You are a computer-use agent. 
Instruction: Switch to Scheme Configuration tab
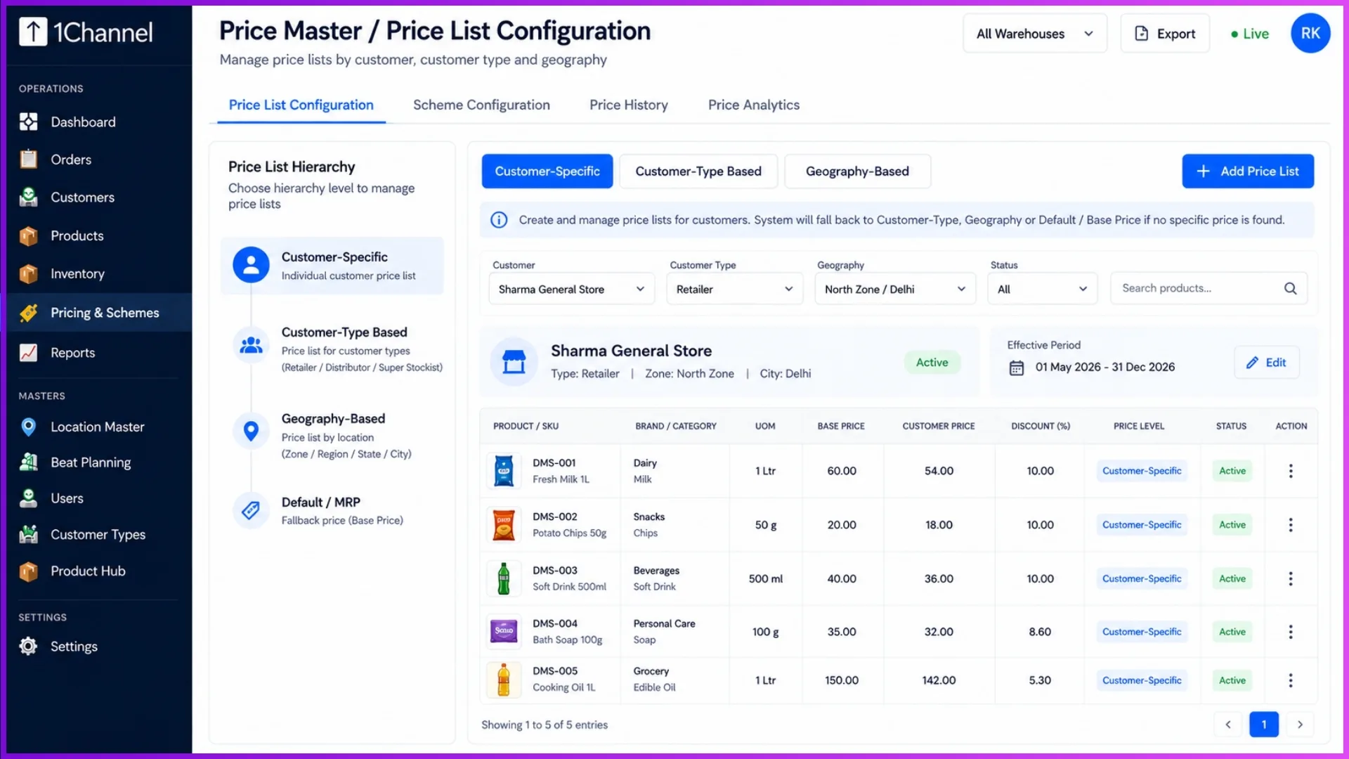pos(481,105)
